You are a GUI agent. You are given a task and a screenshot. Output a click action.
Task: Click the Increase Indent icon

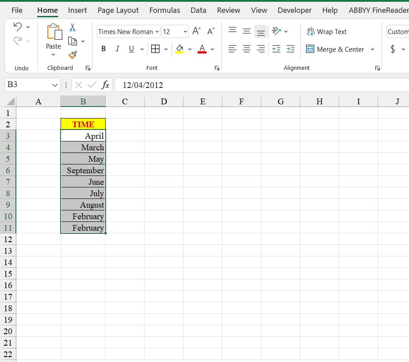click(291, 49)
